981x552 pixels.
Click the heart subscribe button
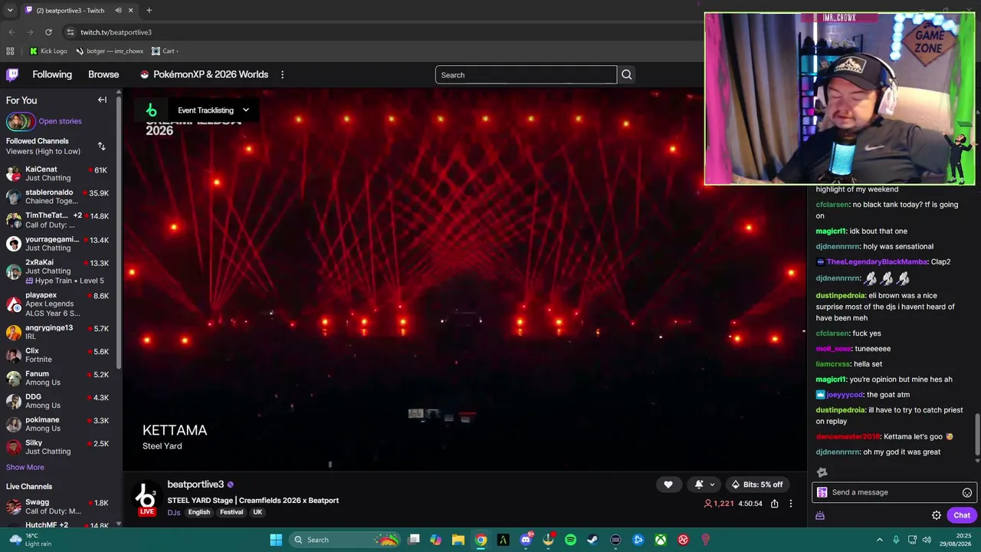coord(668,485)
